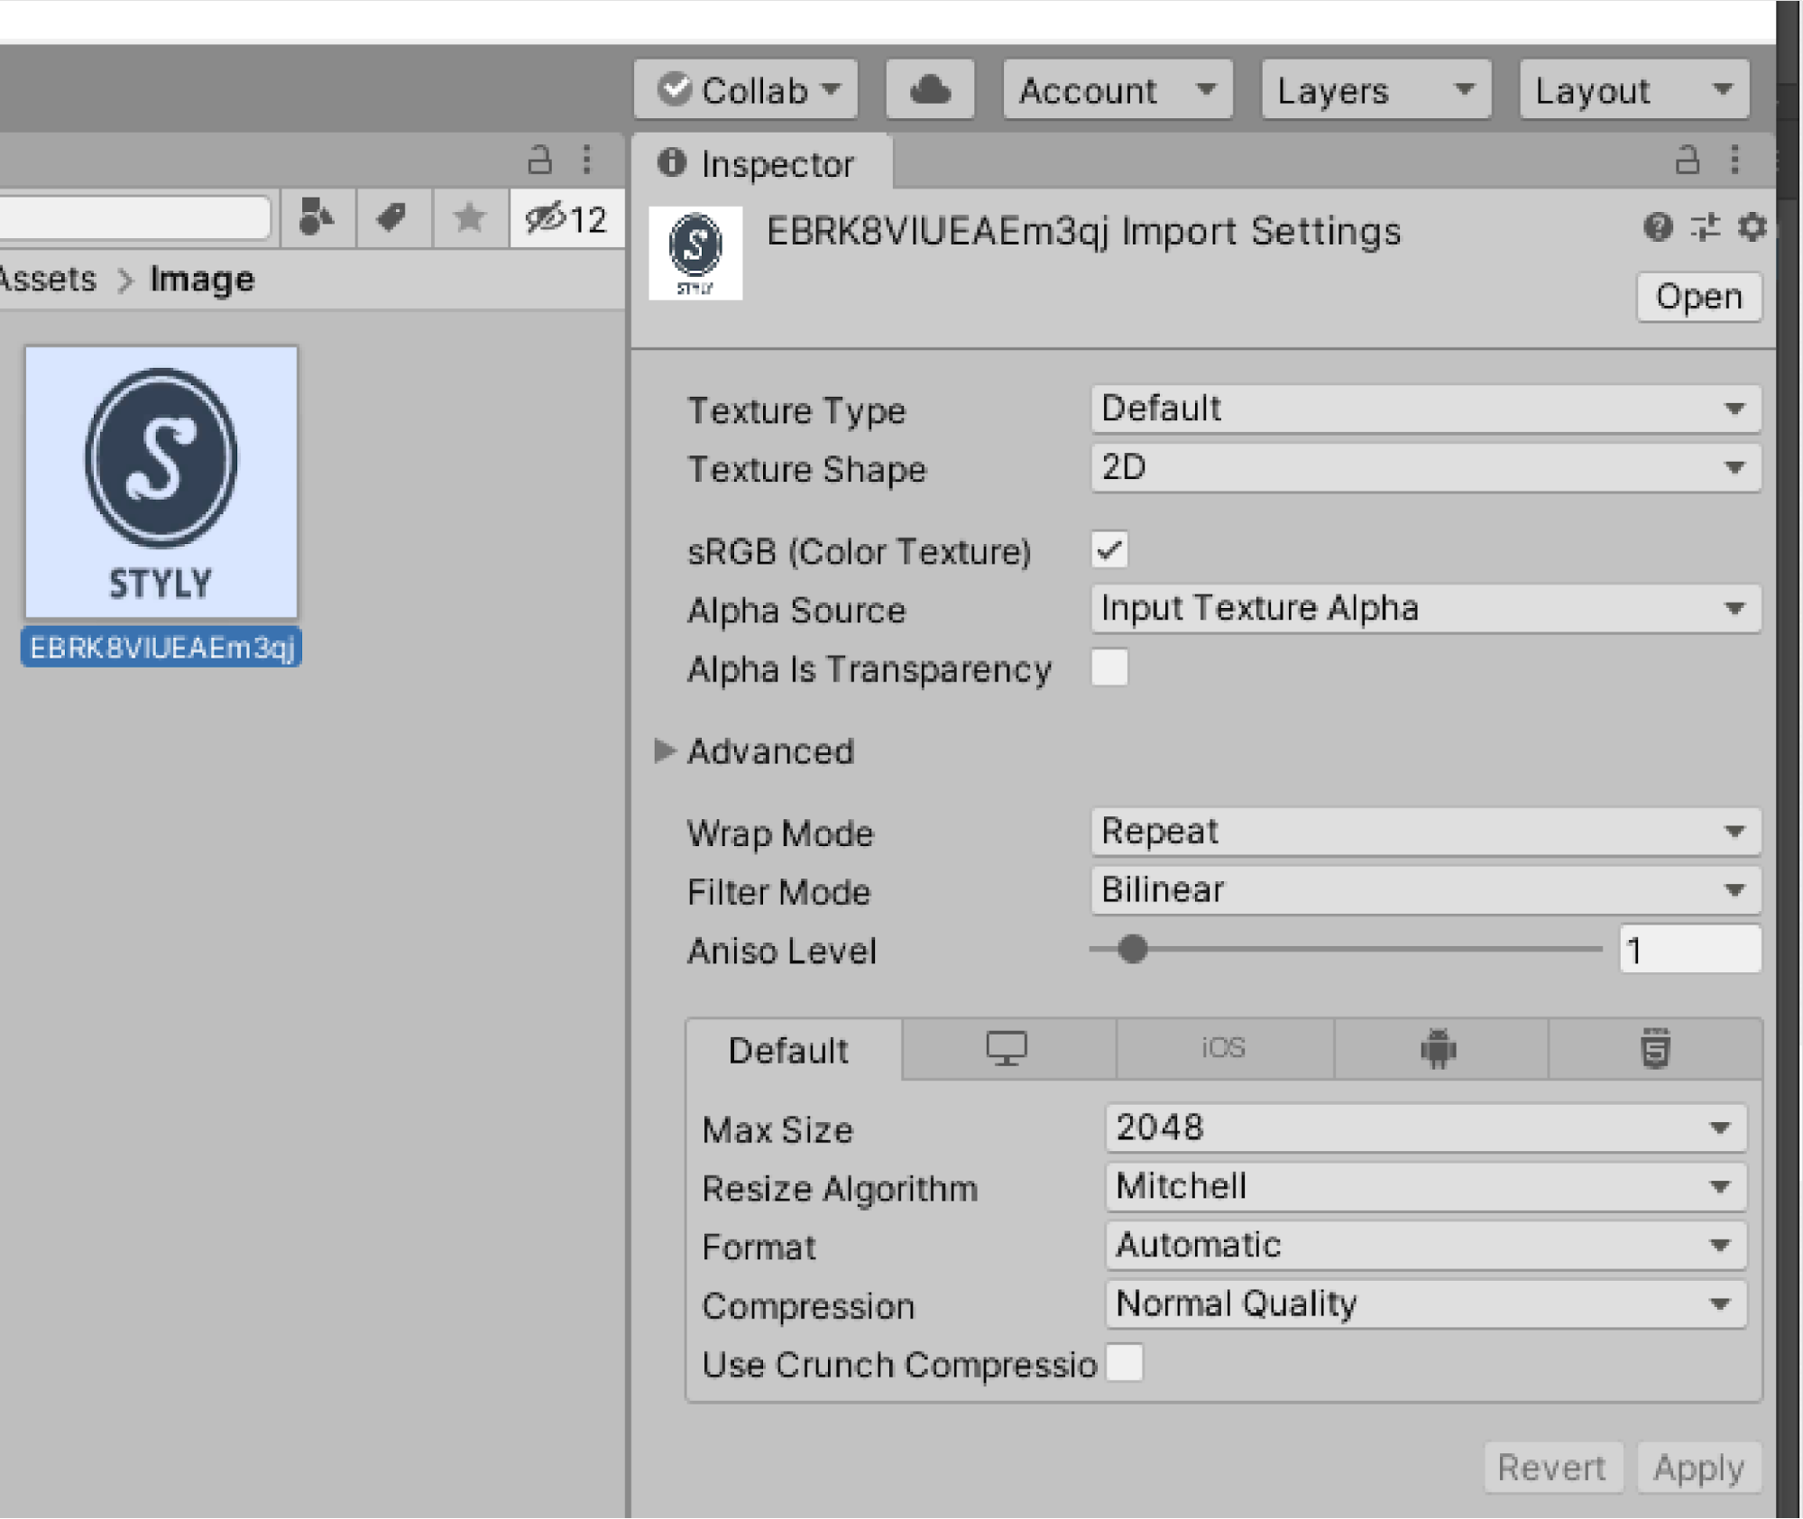The height and width of the screenshot is (1519, 1803).
Task: Click the EBRK8VIUEAEm3qj asset name label
Action: tap(161, 648)
